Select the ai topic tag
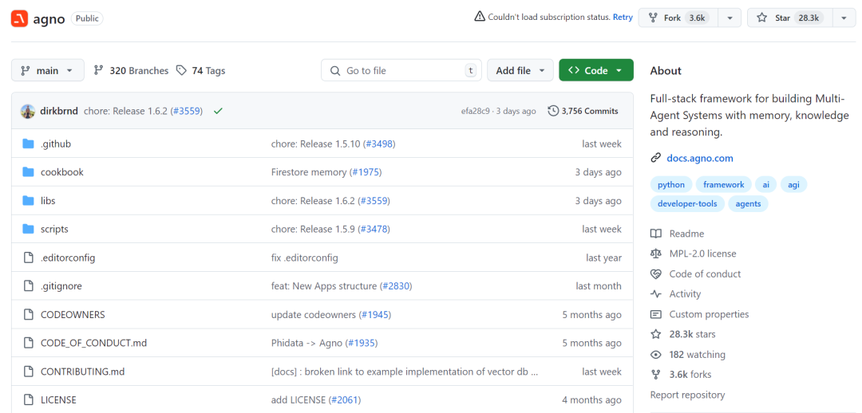The width and height of the screenshot is (862, 413). 765,184
